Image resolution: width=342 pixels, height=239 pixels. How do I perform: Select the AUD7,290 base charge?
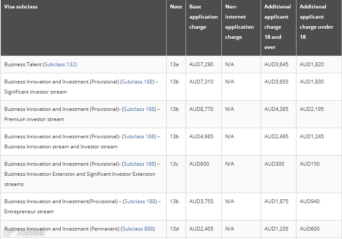(201, 64)
